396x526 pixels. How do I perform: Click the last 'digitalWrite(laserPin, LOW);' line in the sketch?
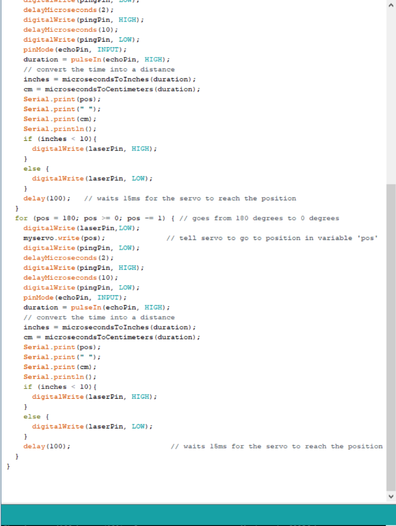click(x=92, y=427)
